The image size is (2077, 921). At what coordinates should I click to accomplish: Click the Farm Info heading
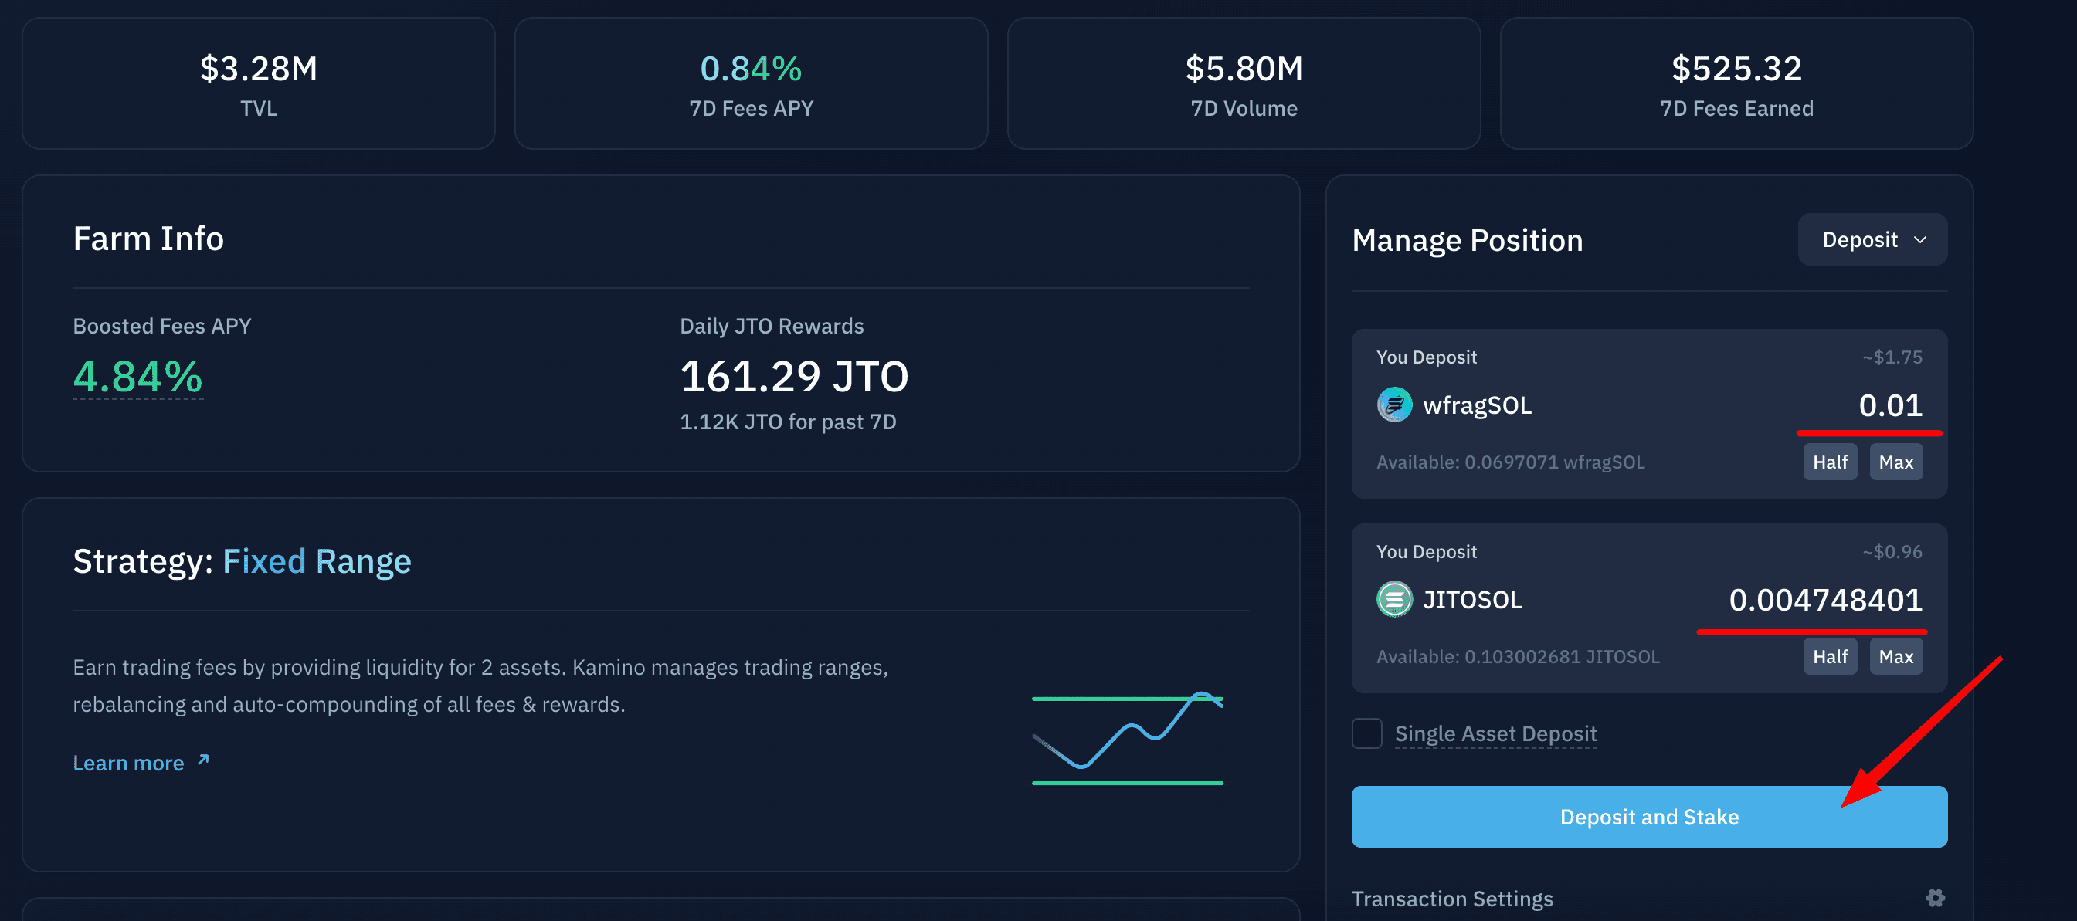click(x=148, y=239)
